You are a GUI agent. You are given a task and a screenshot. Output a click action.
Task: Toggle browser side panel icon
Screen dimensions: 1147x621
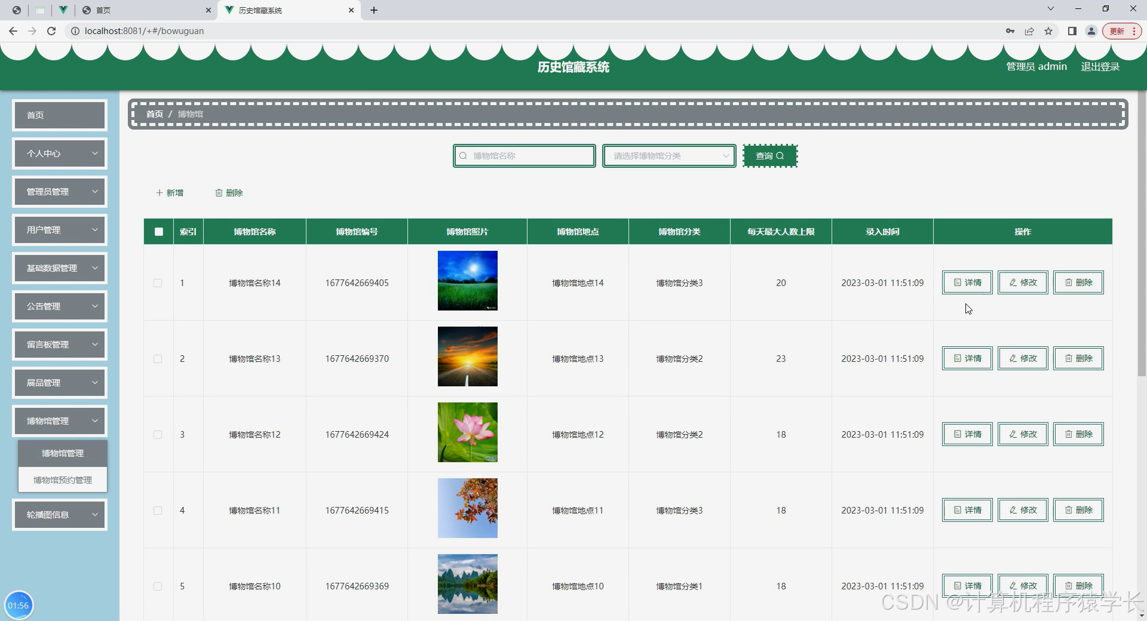click(1072, 31)
